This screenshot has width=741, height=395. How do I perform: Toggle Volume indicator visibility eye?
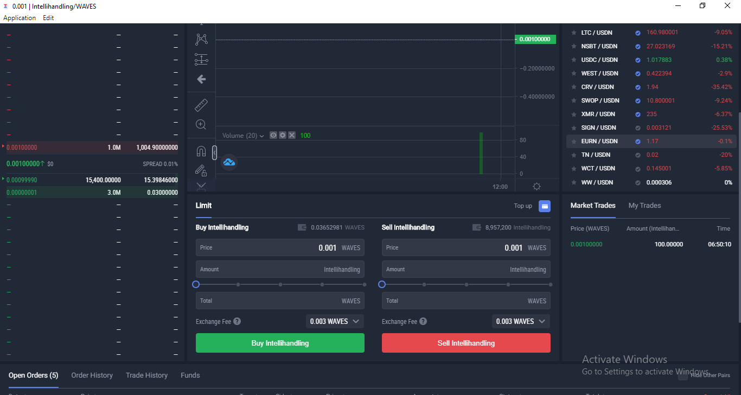click(x=273, y=135)
